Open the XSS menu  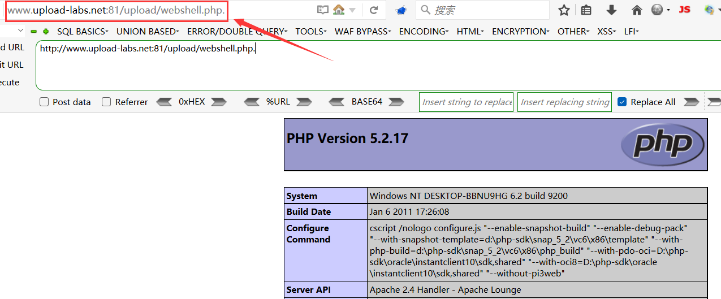607,32
